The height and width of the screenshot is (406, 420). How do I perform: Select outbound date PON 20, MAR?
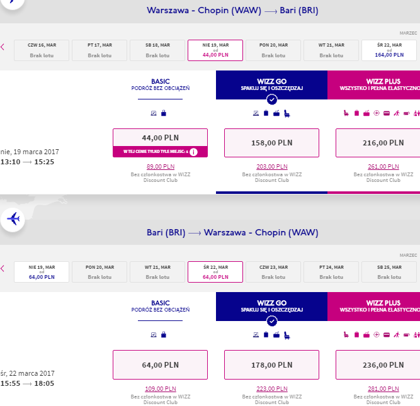(x=273, y=50)
